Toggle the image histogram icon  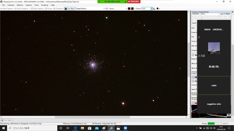(x=154, y=9)
